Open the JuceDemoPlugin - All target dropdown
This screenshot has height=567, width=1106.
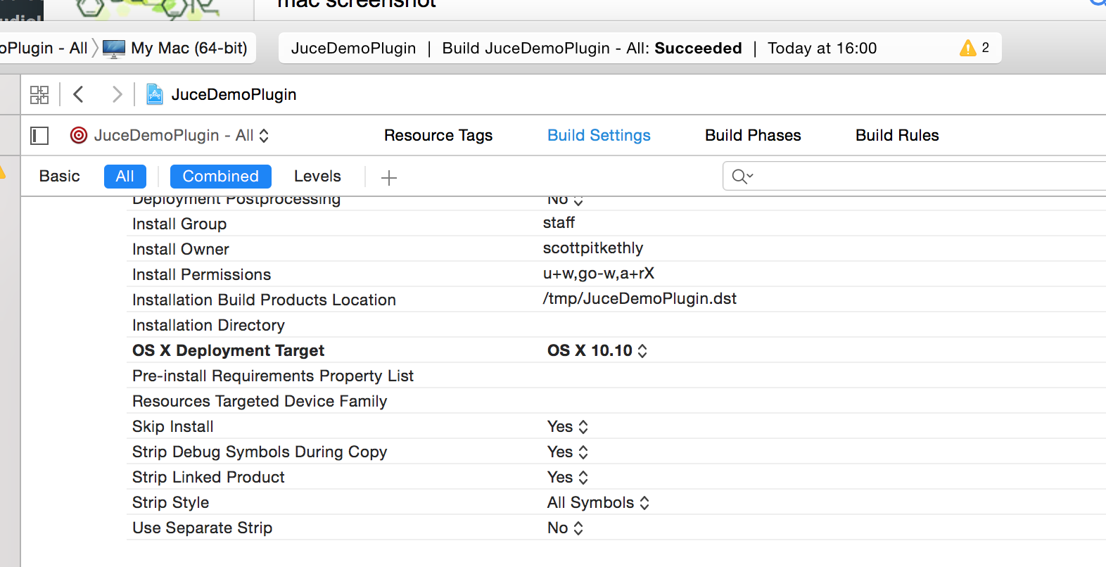pyautogui.click(x=170, y=136)
